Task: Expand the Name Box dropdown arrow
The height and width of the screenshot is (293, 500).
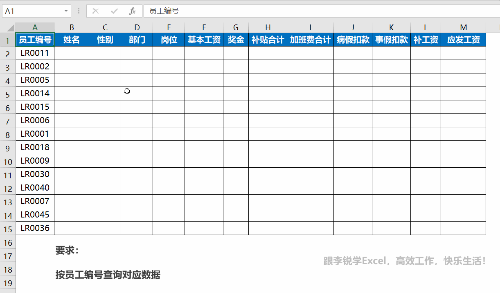Action: point(66,11)
